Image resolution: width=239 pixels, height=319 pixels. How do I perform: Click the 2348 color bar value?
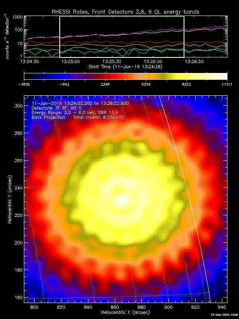click(x=105, y=85)
